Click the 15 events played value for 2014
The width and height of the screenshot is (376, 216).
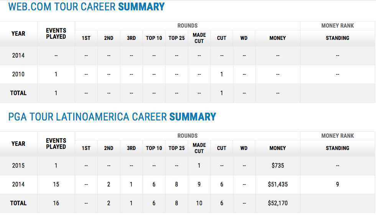tap(56, 184)
